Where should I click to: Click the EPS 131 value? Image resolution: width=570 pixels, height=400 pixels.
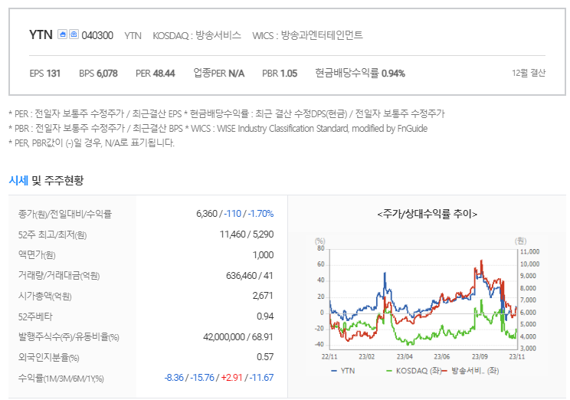44,74
